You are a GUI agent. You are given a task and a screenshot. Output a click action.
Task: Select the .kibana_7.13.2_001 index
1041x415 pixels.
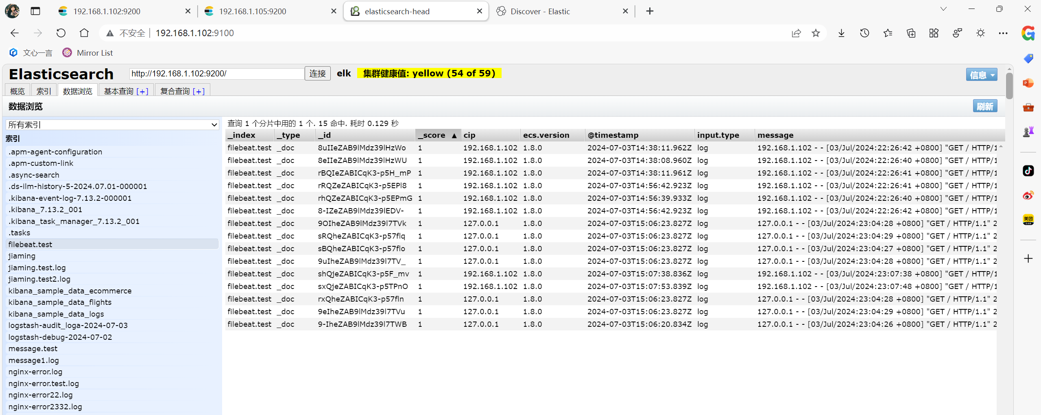point(112,209)
